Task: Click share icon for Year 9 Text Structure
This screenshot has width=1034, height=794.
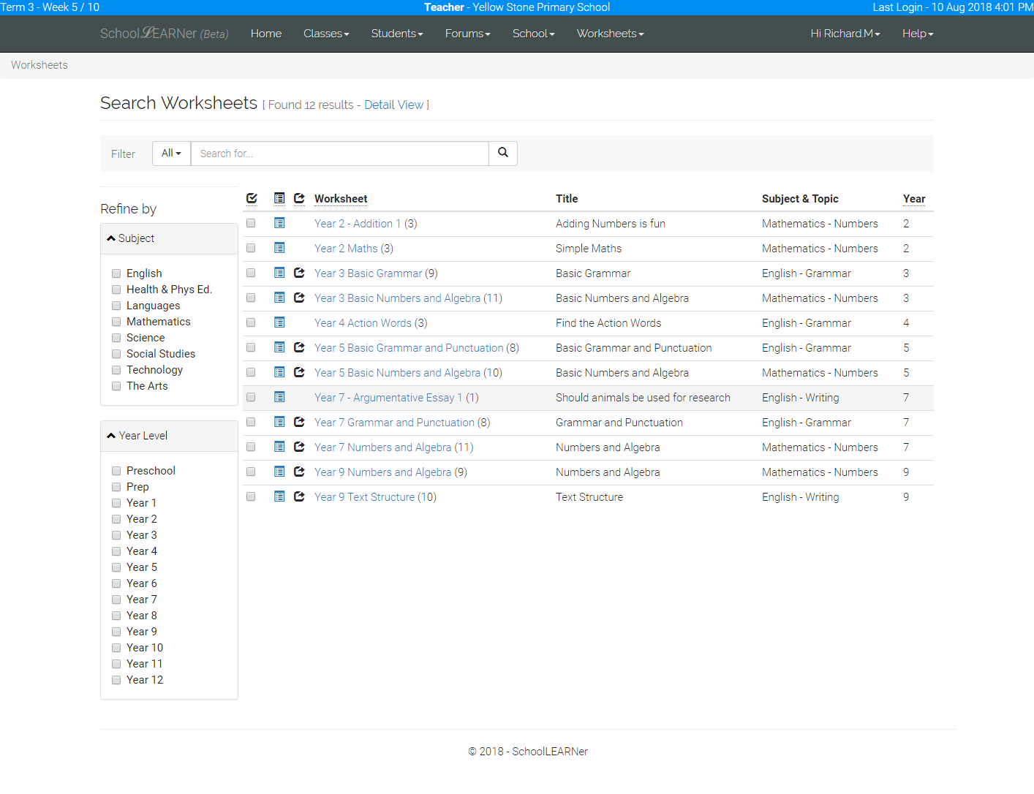Action: [x=299, y=497]
